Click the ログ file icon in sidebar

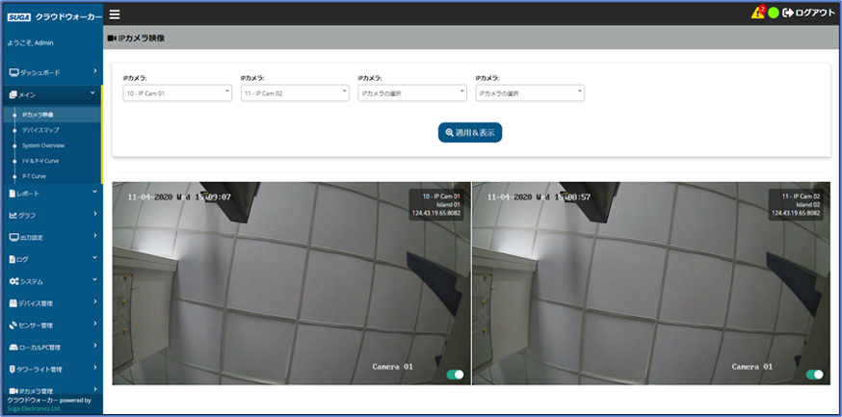[x=13, y=259]
